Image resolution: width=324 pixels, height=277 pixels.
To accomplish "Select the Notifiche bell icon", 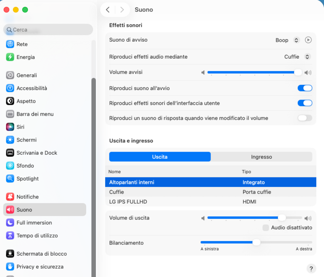I will (x=10, y=197).
